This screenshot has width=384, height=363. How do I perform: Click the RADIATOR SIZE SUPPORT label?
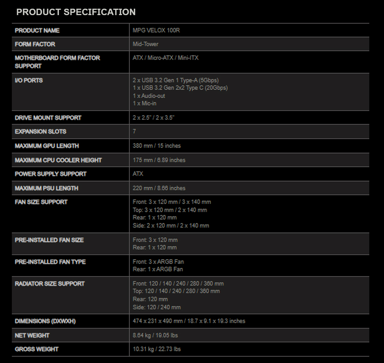click(49, 284)
